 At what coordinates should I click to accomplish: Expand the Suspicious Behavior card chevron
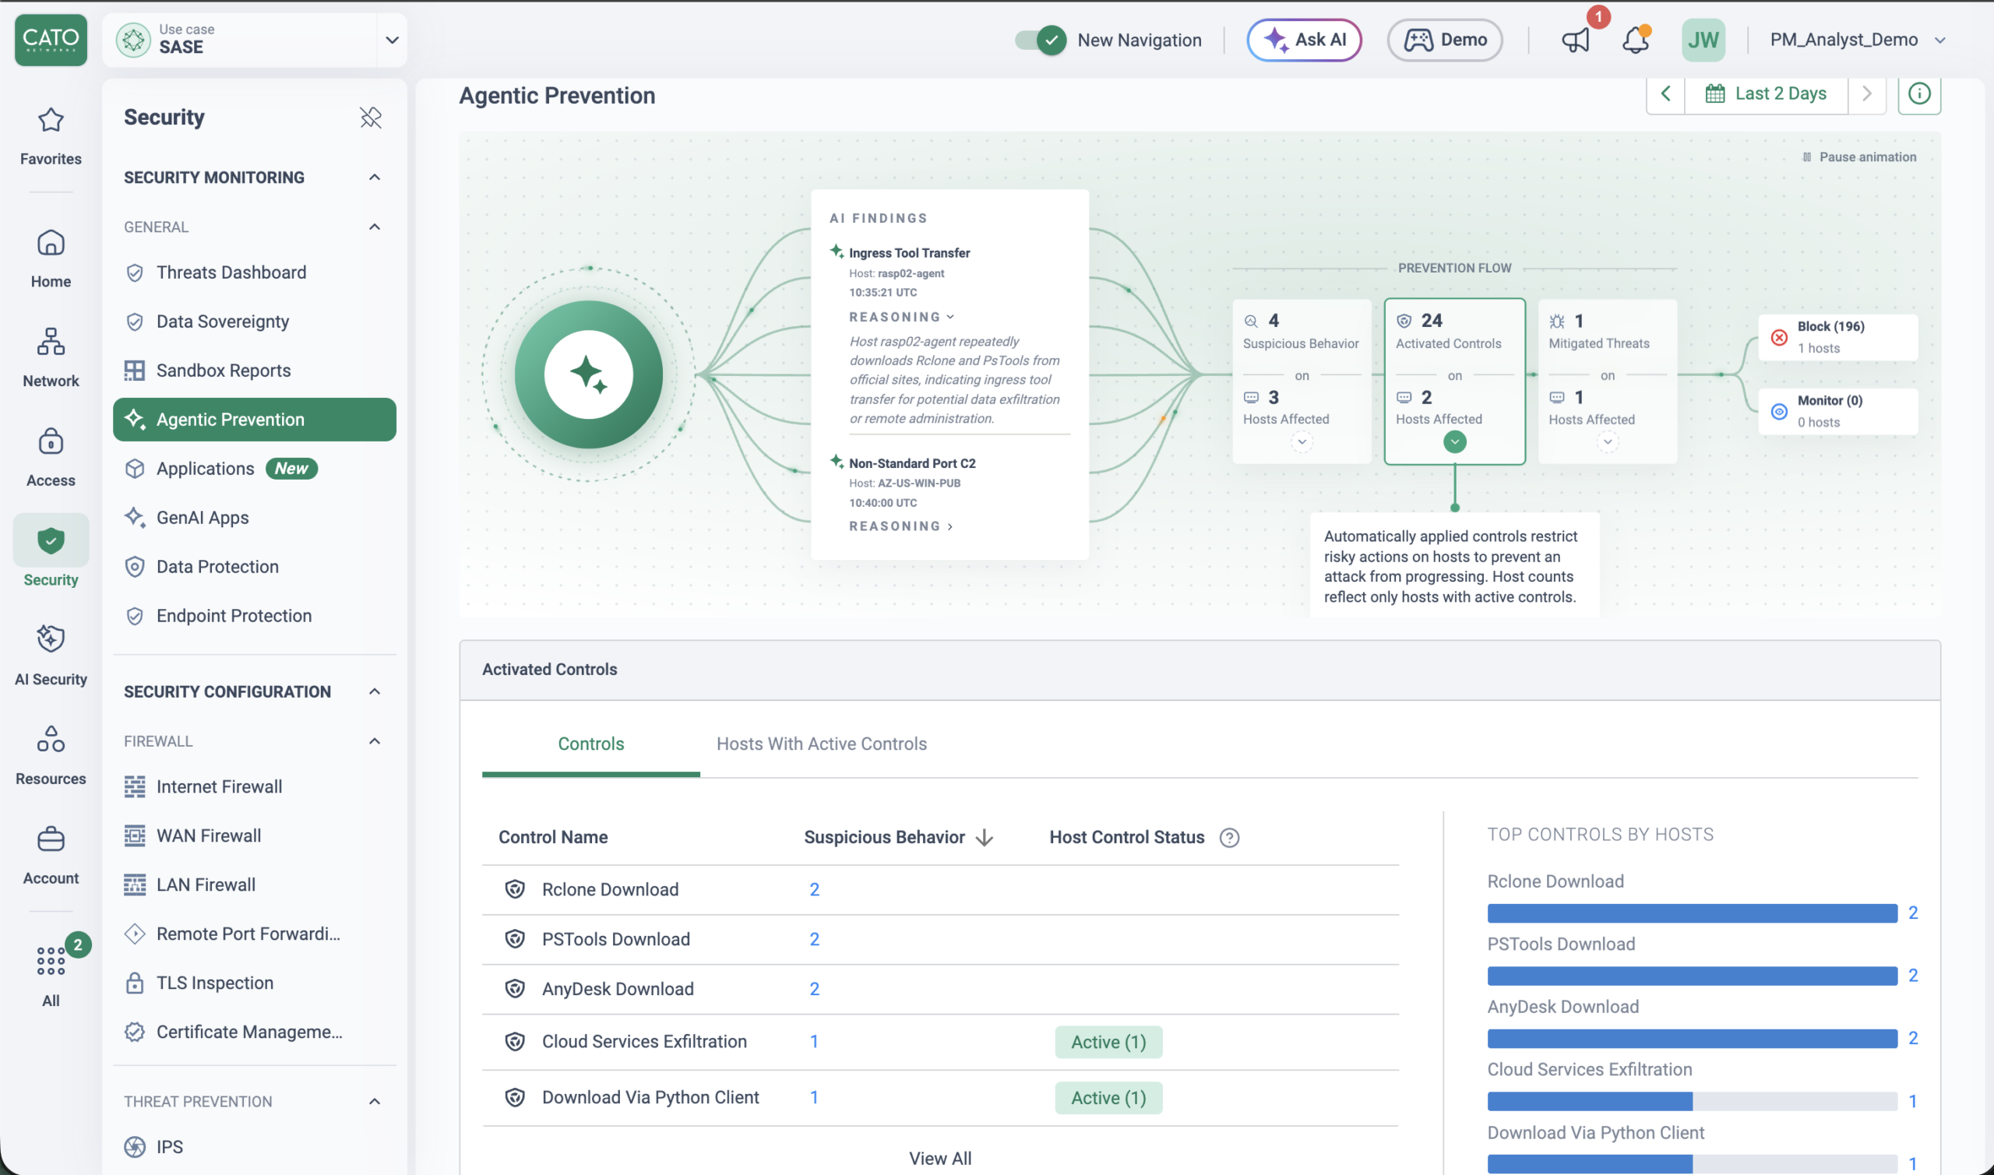click(1302, 442)
